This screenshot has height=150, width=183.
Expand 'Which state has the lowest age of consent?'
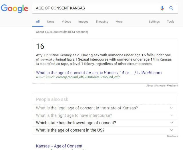105,123
